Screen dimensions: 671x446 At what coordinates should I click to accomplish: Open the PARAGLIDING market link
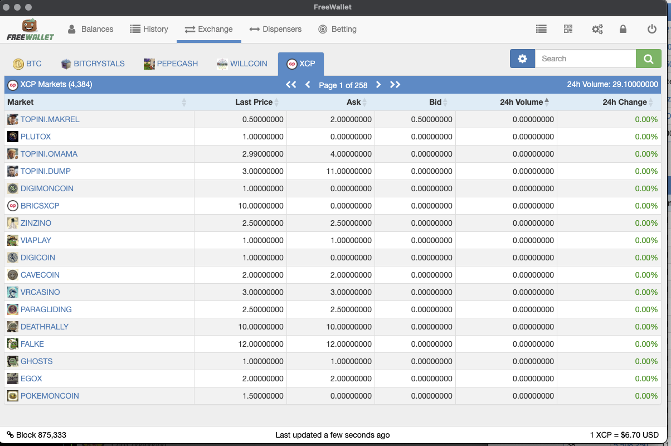(x=46, y=309)
